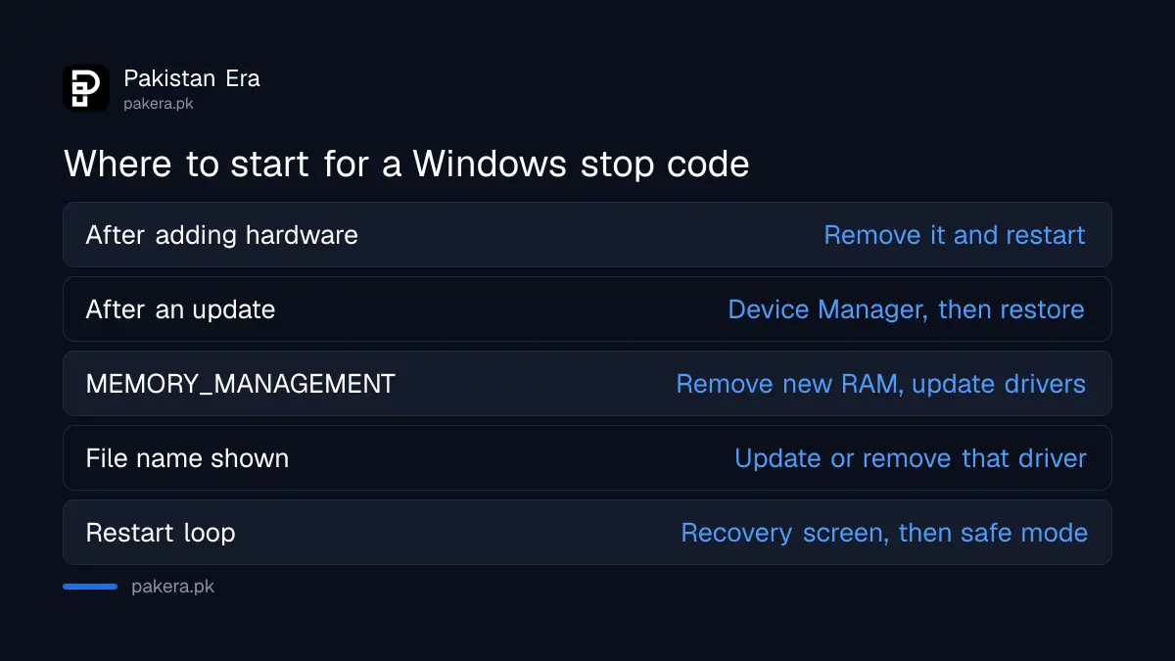The width and height of the screenshot is (1175, 661).
Task: Click 'Remove new RAM, update drivers' text
Action: tap(881, 384)
